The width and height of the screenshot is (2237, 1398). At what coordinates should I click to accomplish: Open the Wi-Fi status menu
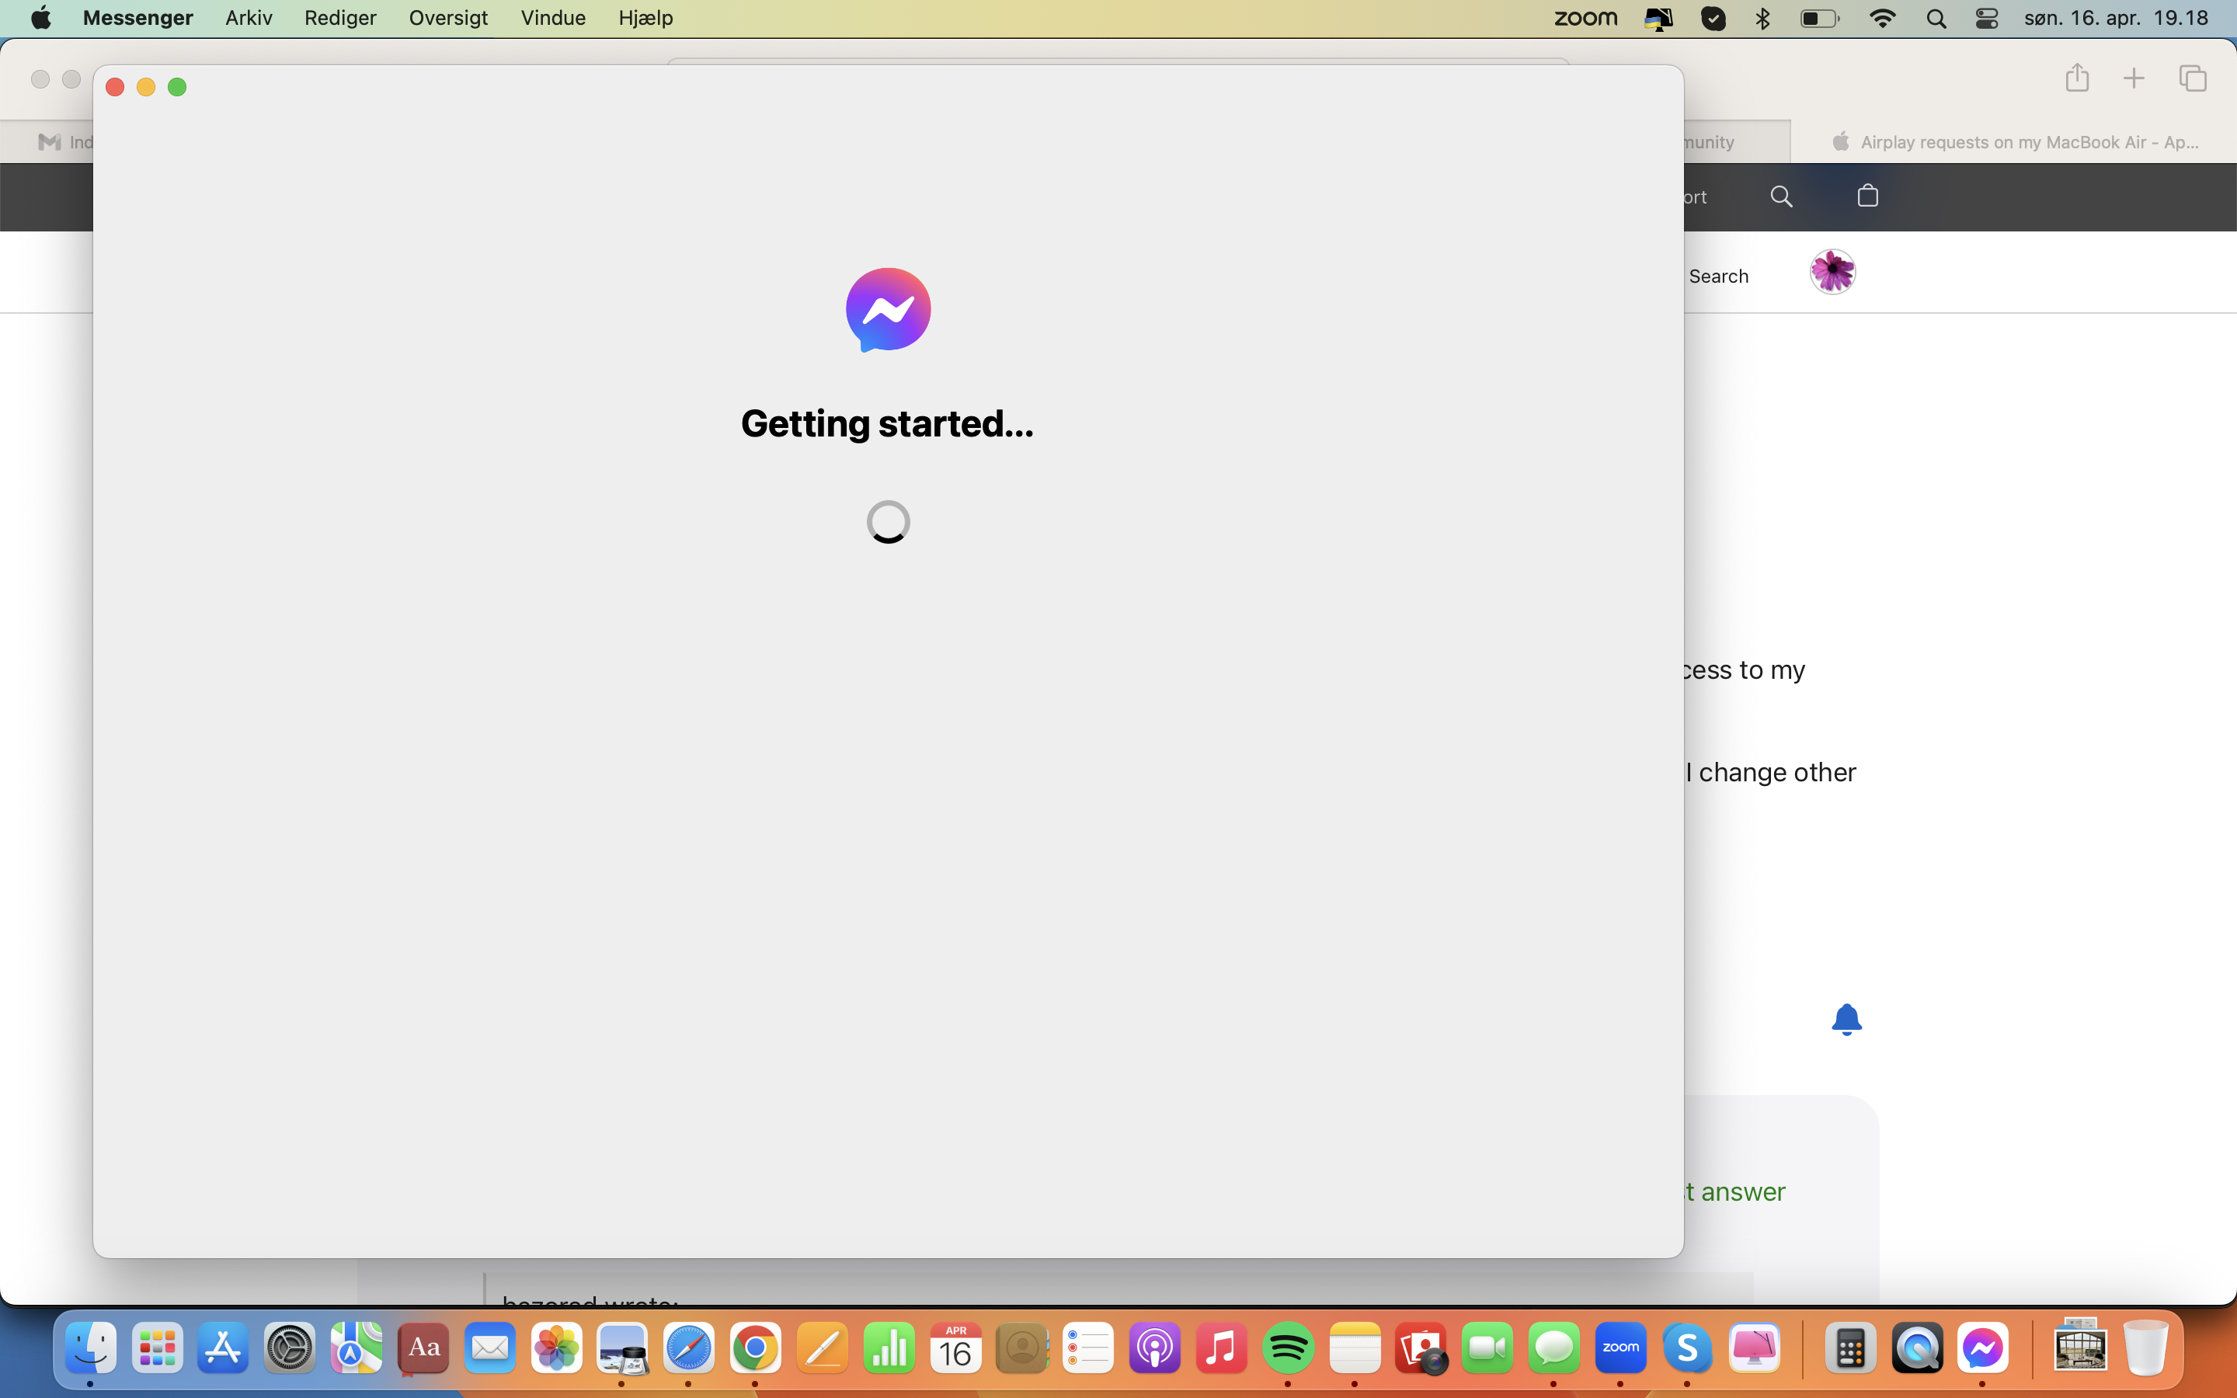pos(1882,19)
